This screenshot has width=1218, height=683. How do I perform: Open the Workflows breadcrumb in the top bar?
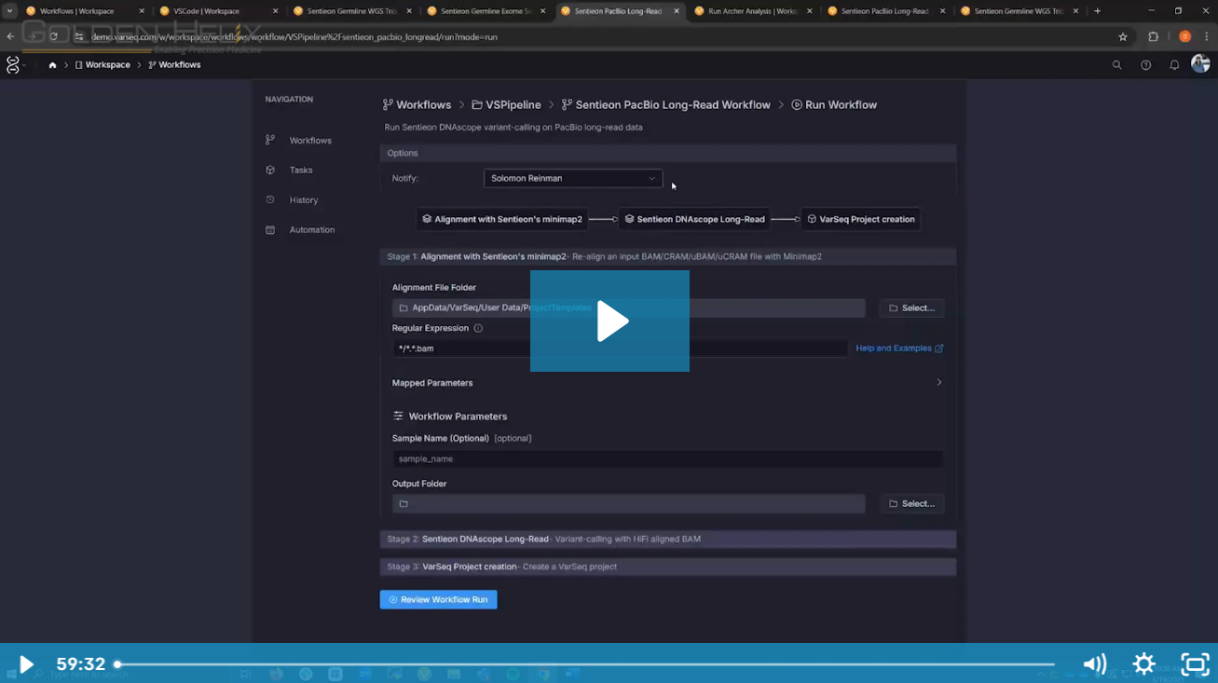point(174,65)
